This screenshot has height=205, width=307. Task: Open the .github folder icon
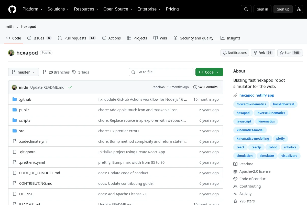(15, 99)
